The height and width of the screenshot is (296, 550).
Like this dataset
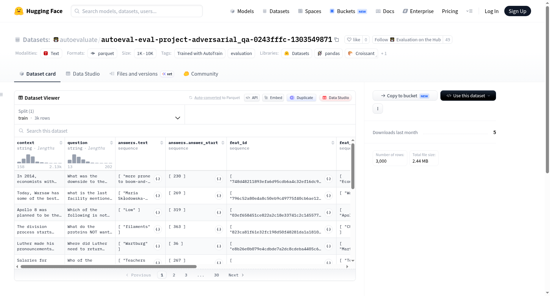pyautogui.click(x=353, y=40)
